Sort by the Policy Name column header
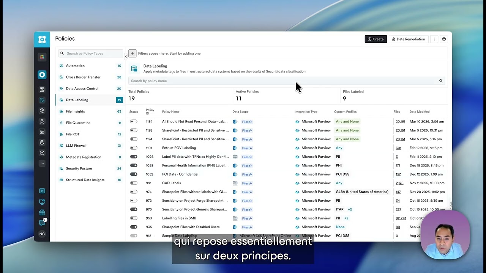 tap(171, 111)
